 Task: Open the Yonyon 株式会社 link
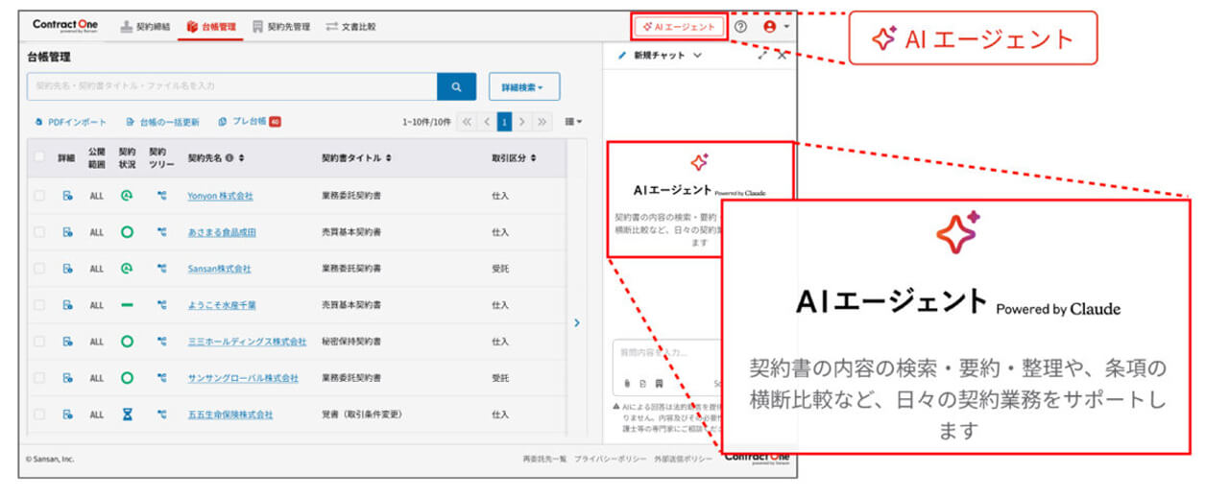(221, 196)
